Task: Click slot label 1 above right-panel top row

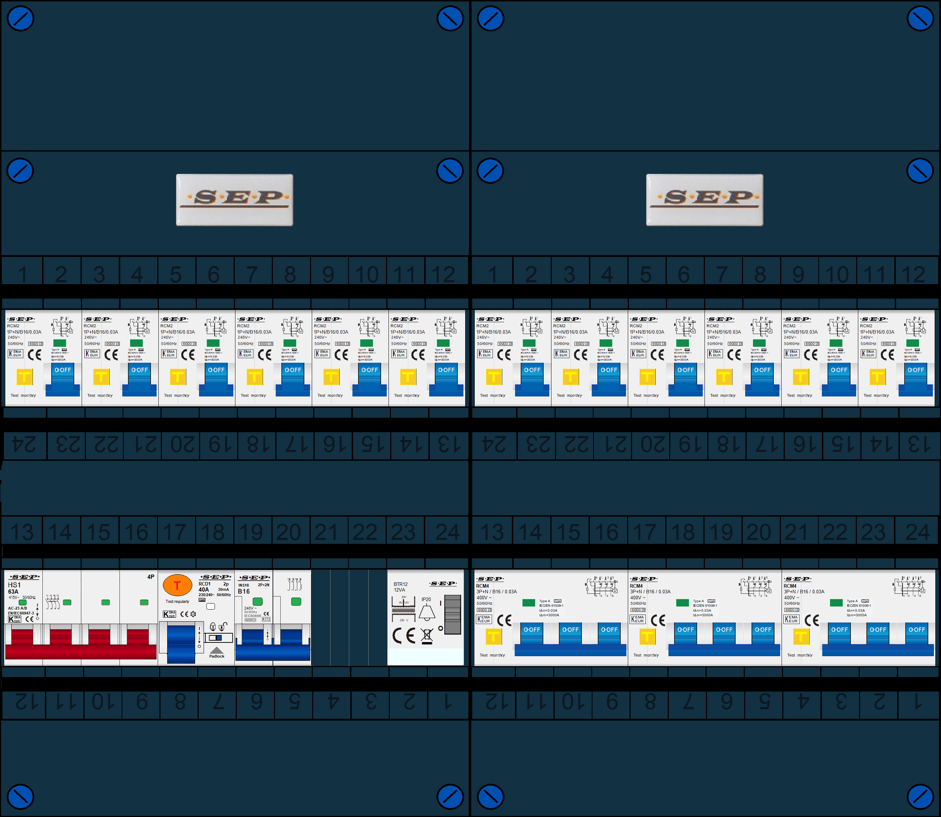Action: pos(493,274)
